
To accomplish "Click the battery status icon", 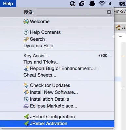I will point(123,4).
